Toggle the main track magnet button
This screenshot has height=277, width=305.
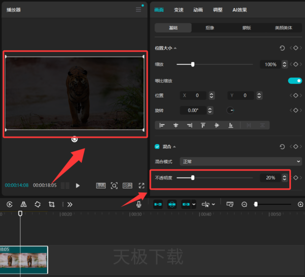click(x=158, y=204)
